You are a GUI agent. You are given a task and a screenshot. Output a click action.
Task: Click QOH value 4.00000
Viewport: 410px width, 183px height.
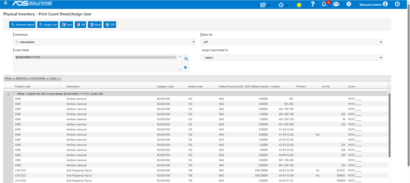tap(263, 124)
